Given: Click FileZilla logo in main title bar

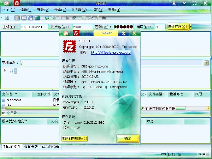Looking at the screenshot, I should pyautogui.click(x=17, y=3).
